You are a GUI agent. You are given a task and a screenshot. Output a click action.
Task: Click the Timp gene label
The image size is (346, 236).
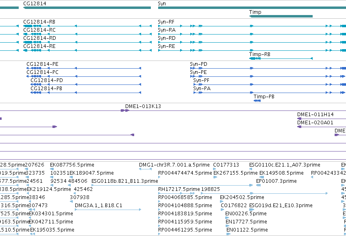point(255,12)
